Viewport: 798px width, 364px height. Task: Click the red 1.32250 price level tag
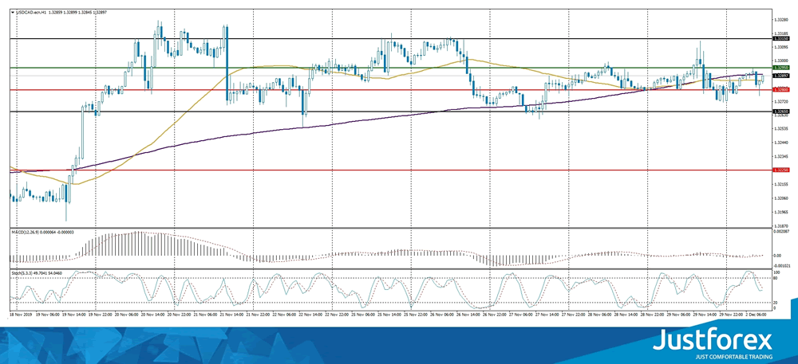[x=780, y=170]
